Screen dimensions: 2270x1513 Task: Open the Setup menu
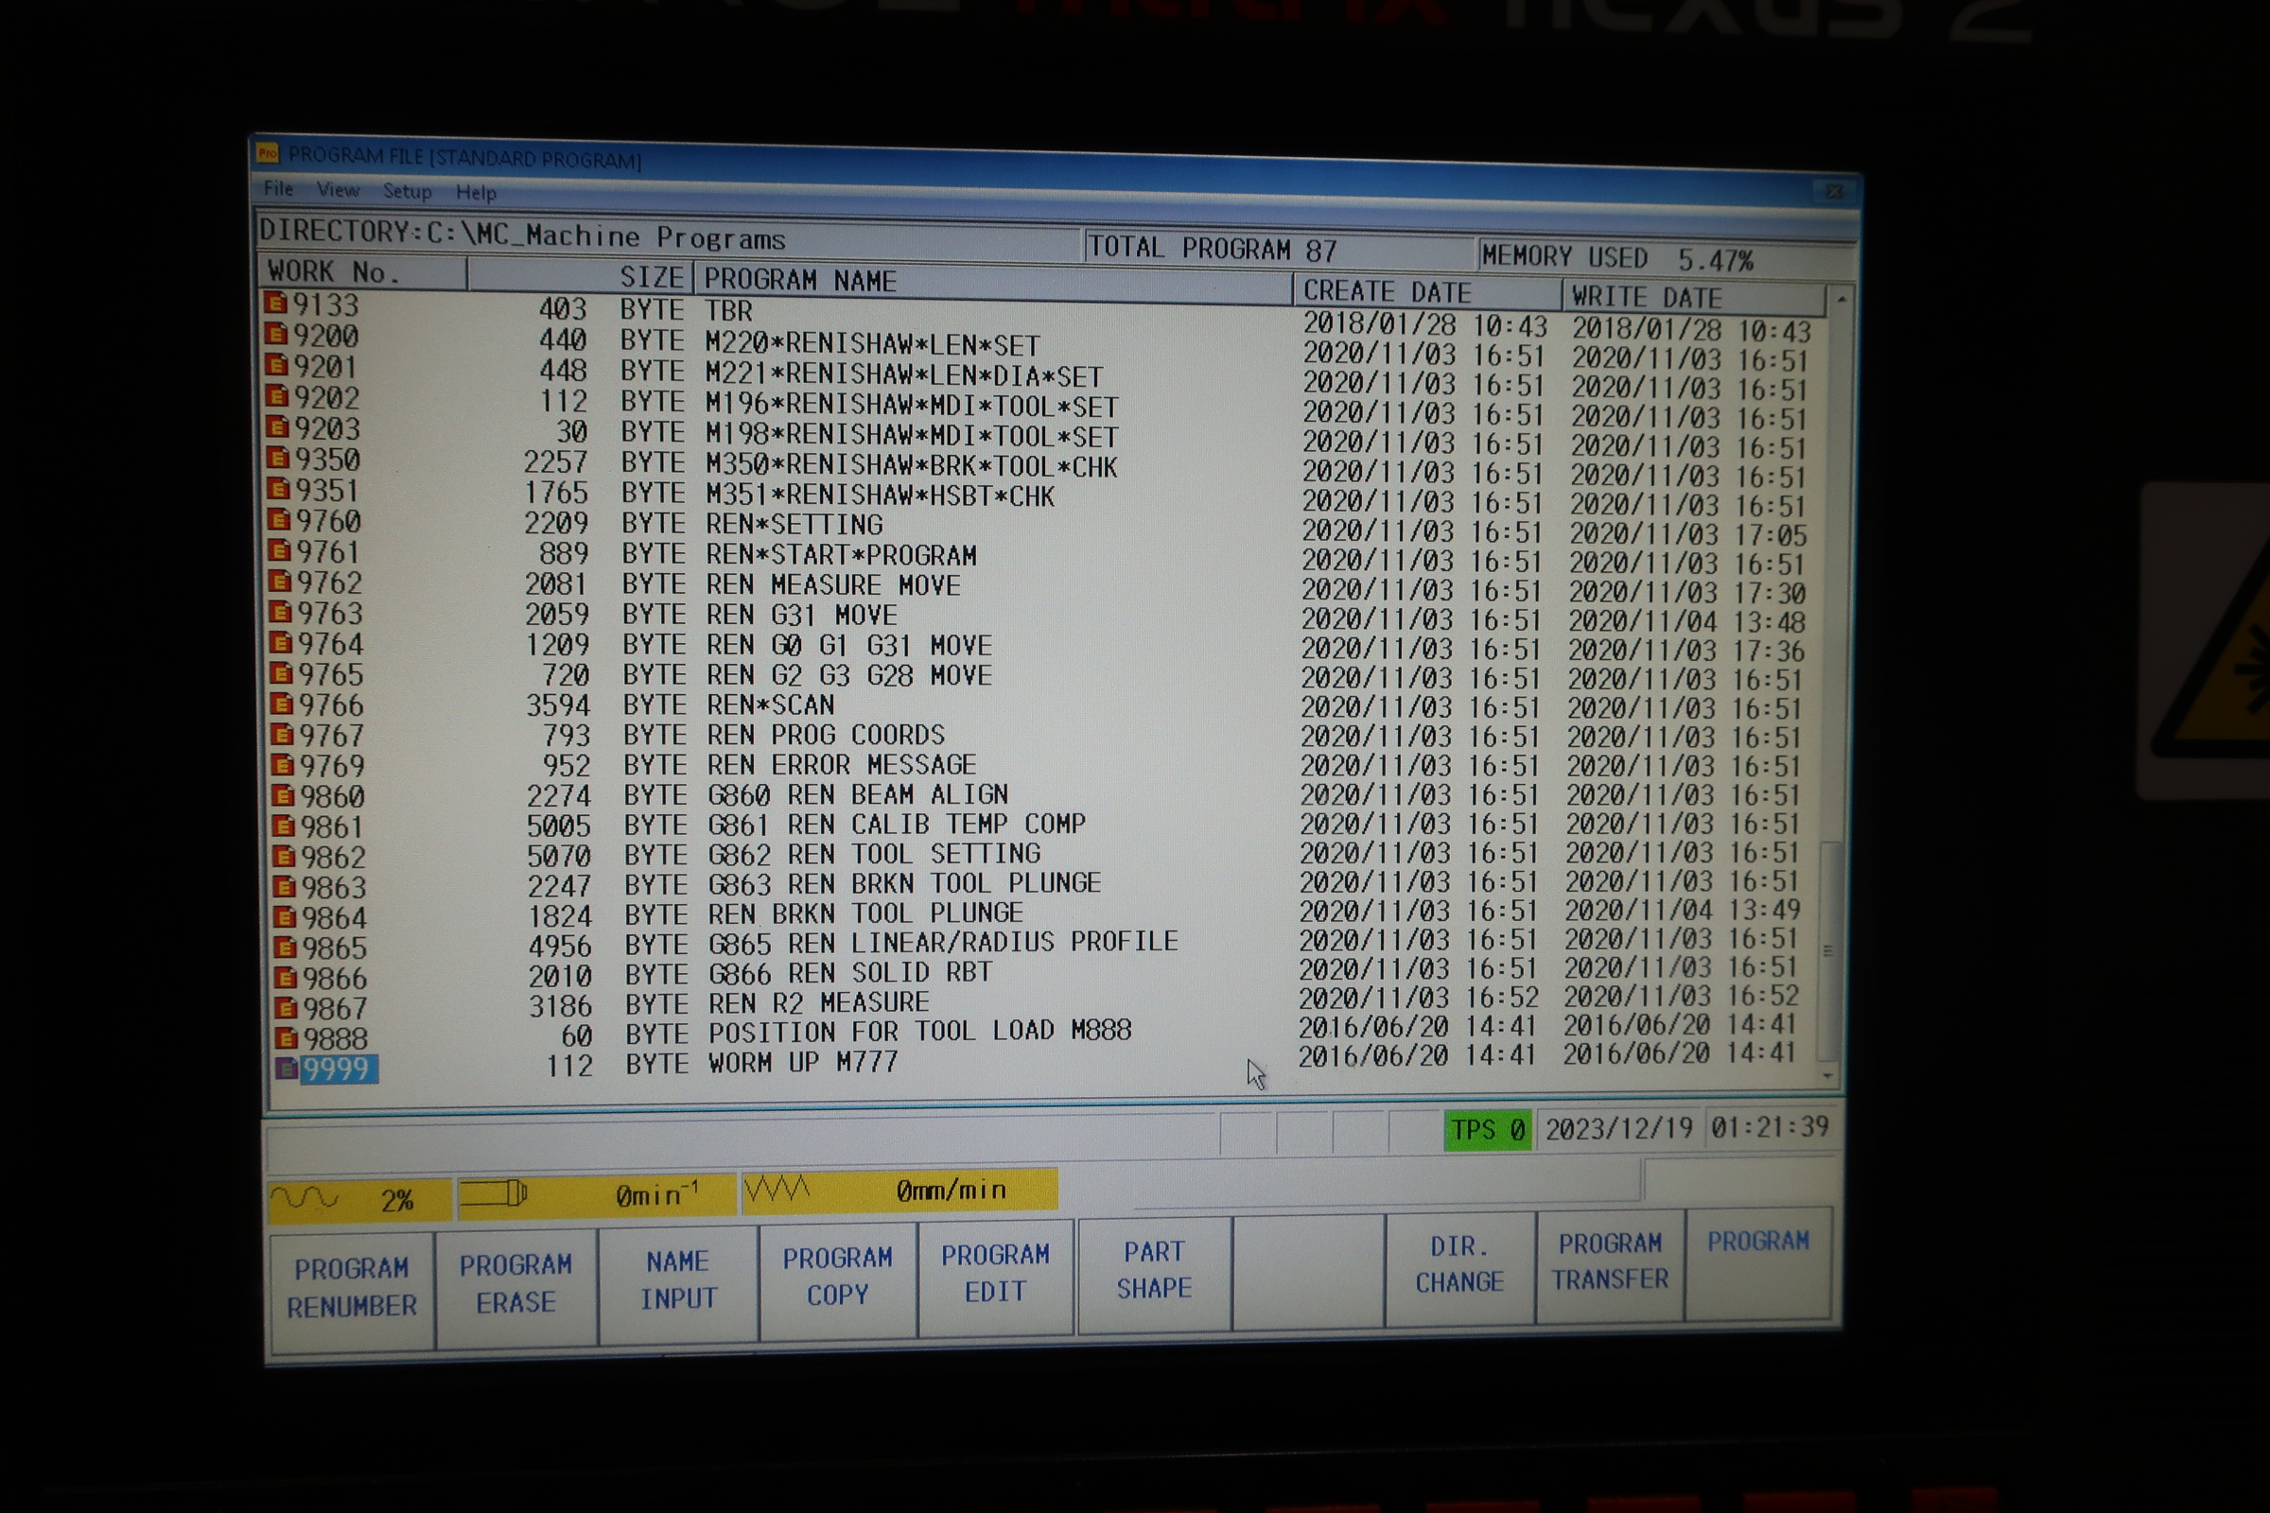coord(407,191)
